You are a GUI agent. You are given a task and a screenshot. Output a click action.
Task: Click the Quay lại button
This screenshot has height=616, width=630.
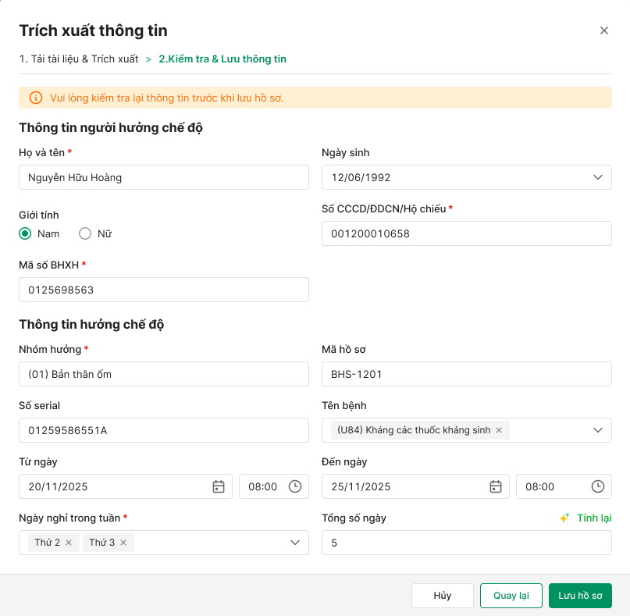point(511,596)
